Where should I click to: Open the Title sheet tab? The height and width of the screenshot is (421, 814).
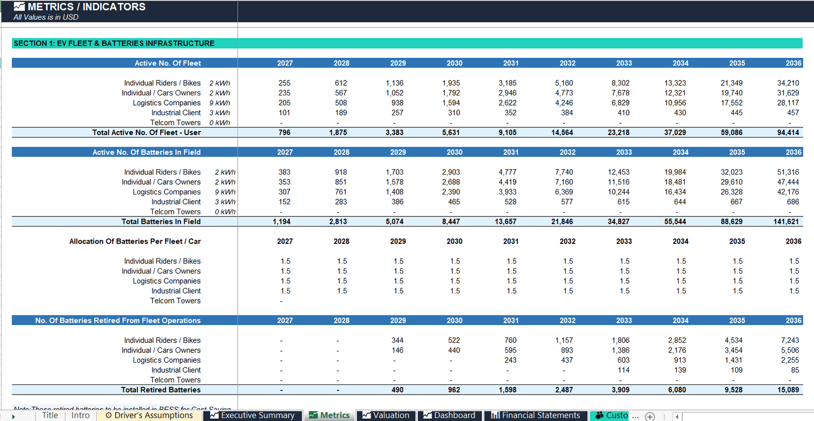coord(50,415)
